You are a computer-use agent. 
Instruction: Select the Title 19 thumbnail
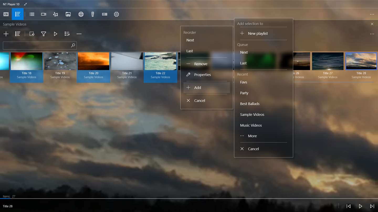tap(60, 61)
